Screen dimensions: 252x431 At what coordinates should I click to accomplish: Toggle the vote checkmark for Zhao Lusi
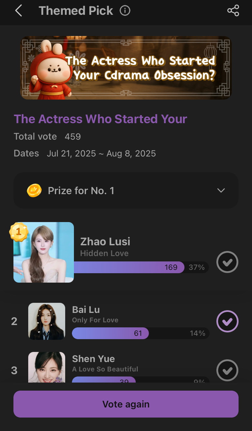(x=227, y=262)
